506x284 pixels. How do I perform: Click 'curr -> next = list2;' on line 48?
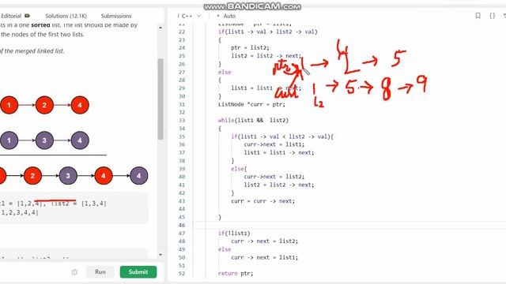click(x=265, y=241)
